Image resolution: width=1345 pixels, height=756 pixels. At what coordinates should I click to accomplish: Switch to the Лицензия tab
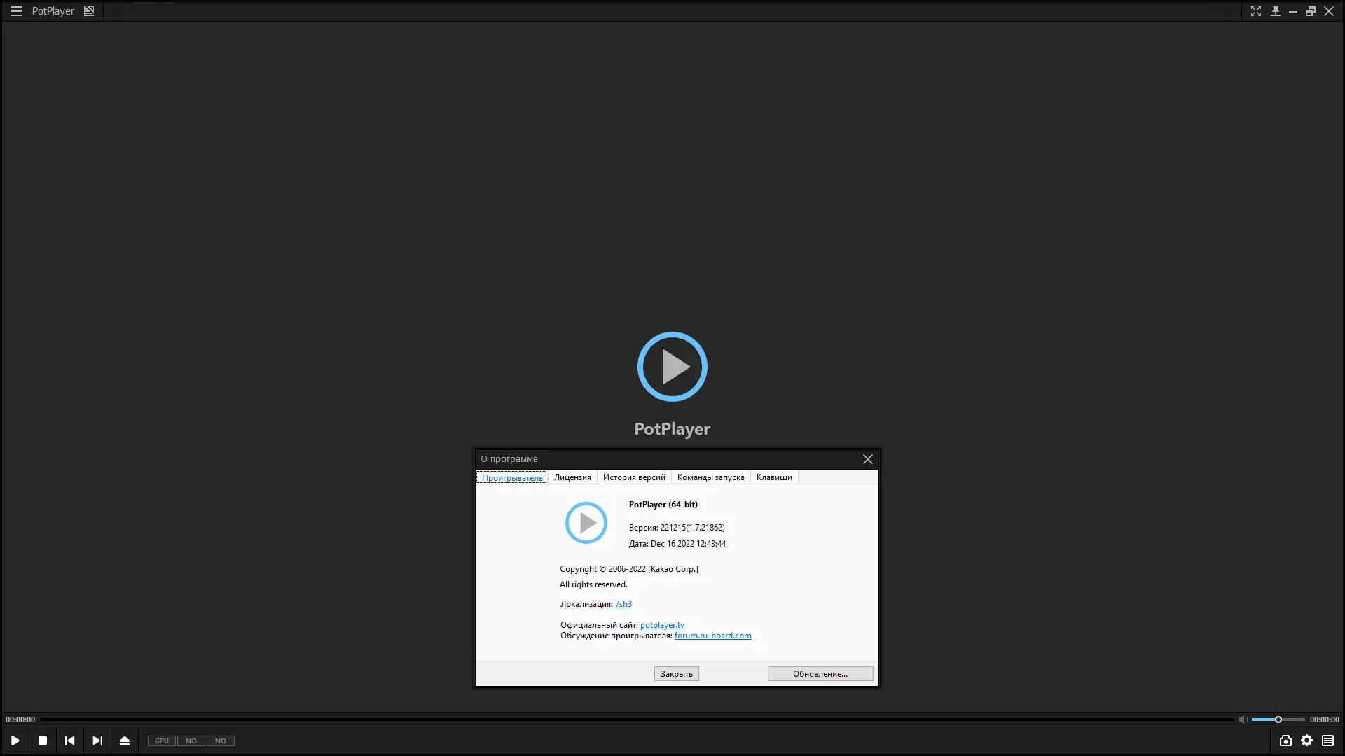click(572, 477)
